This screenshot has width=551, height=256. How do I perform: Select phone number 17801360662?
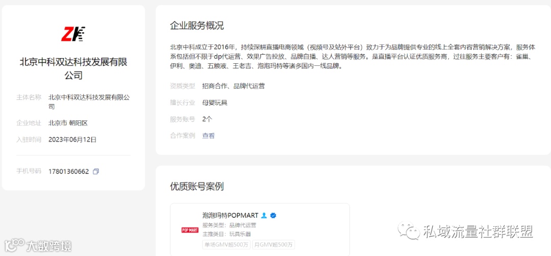[68, 172]
